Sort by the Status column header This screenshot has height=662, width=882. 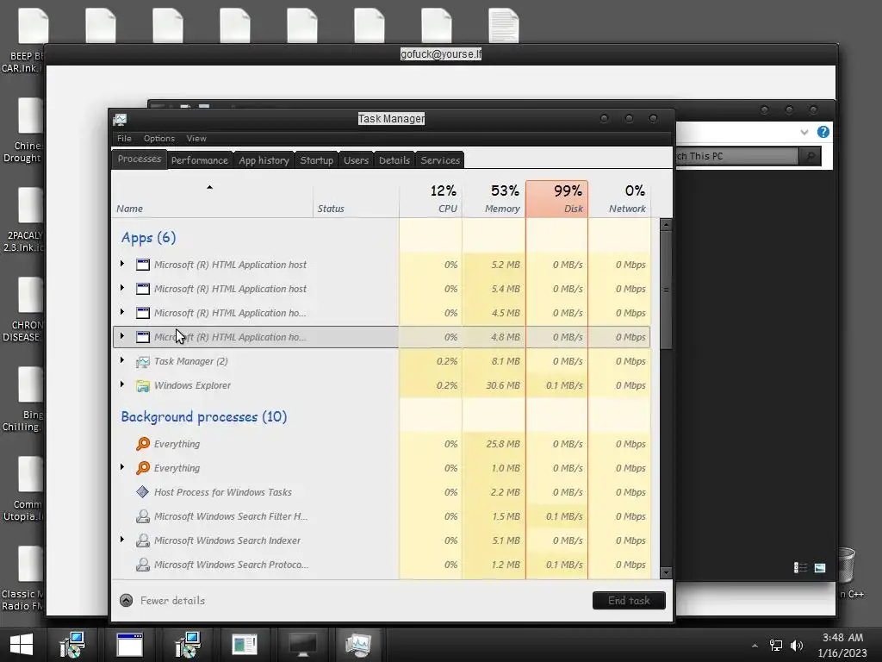click(x=356, y=199)
